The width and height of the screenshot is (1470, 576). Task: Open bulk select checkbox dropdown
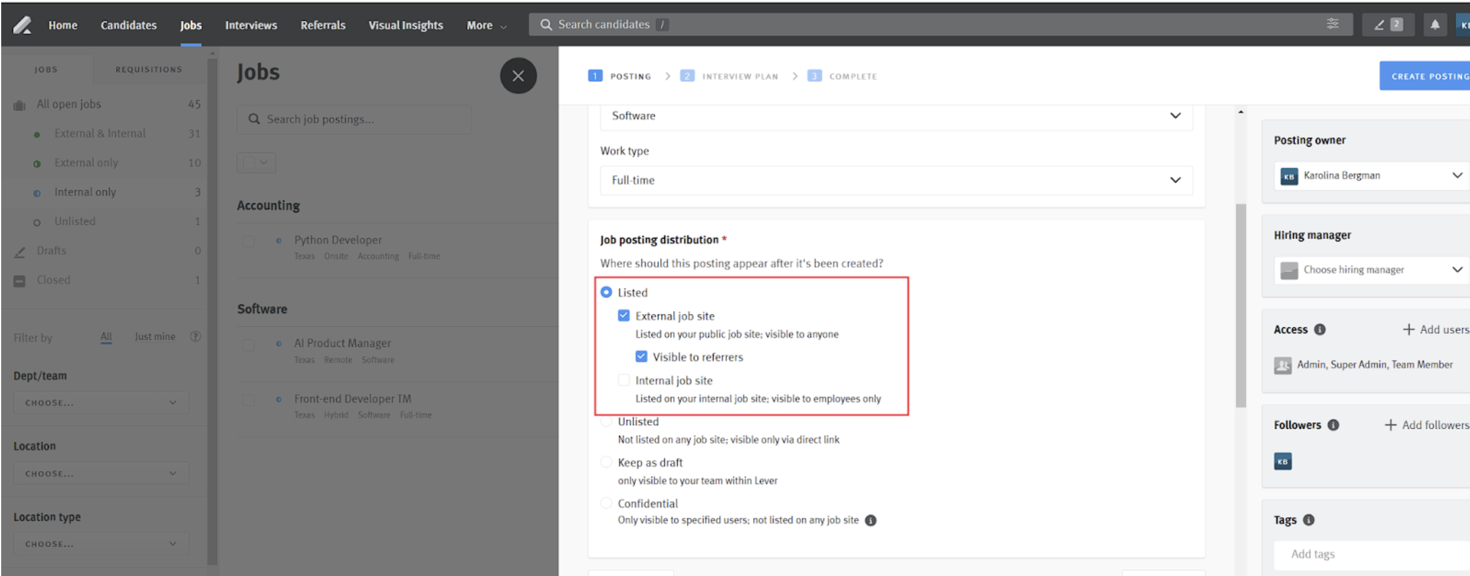coord(256,163)
